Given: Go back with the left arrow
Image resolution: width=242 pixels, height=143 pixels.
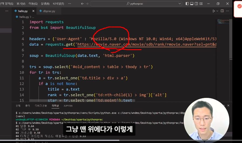Looking at the screenshot, I should 82,4.
